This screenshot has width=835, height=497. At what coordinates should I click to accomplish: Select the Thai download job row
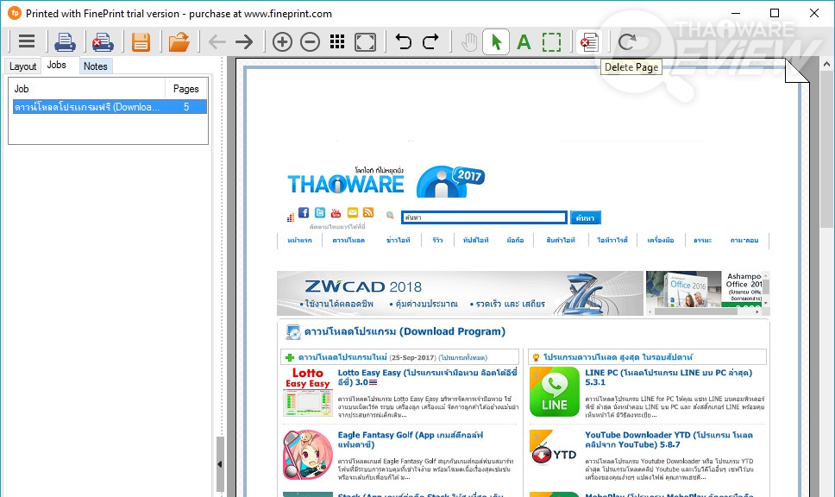[110, 107]
